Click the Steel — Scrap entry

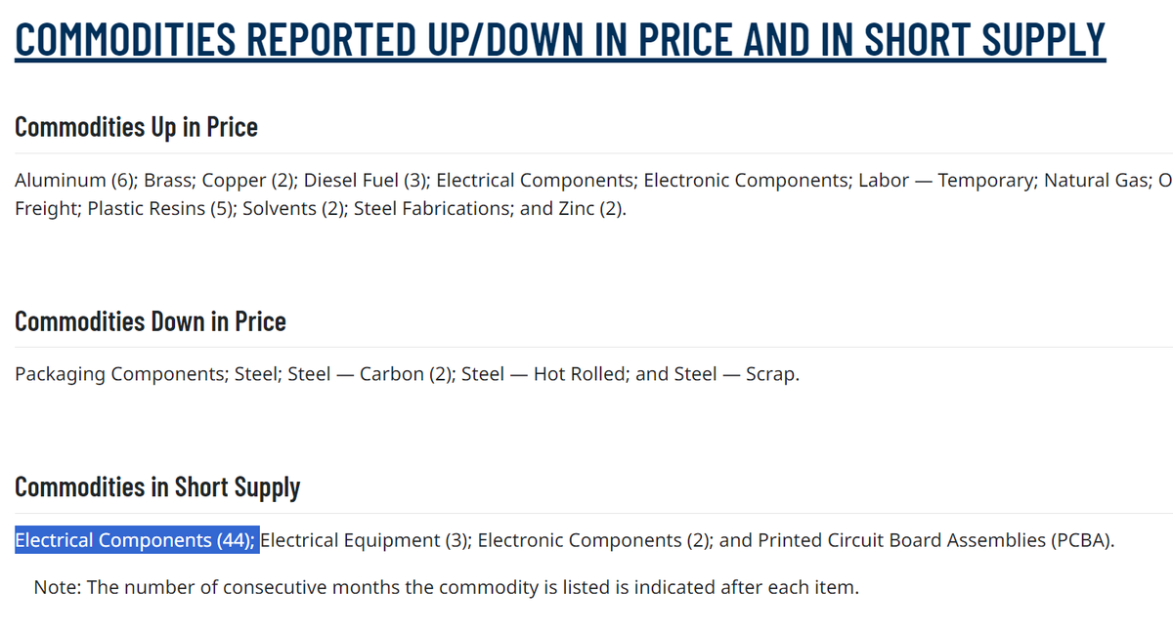click(735, 374)
